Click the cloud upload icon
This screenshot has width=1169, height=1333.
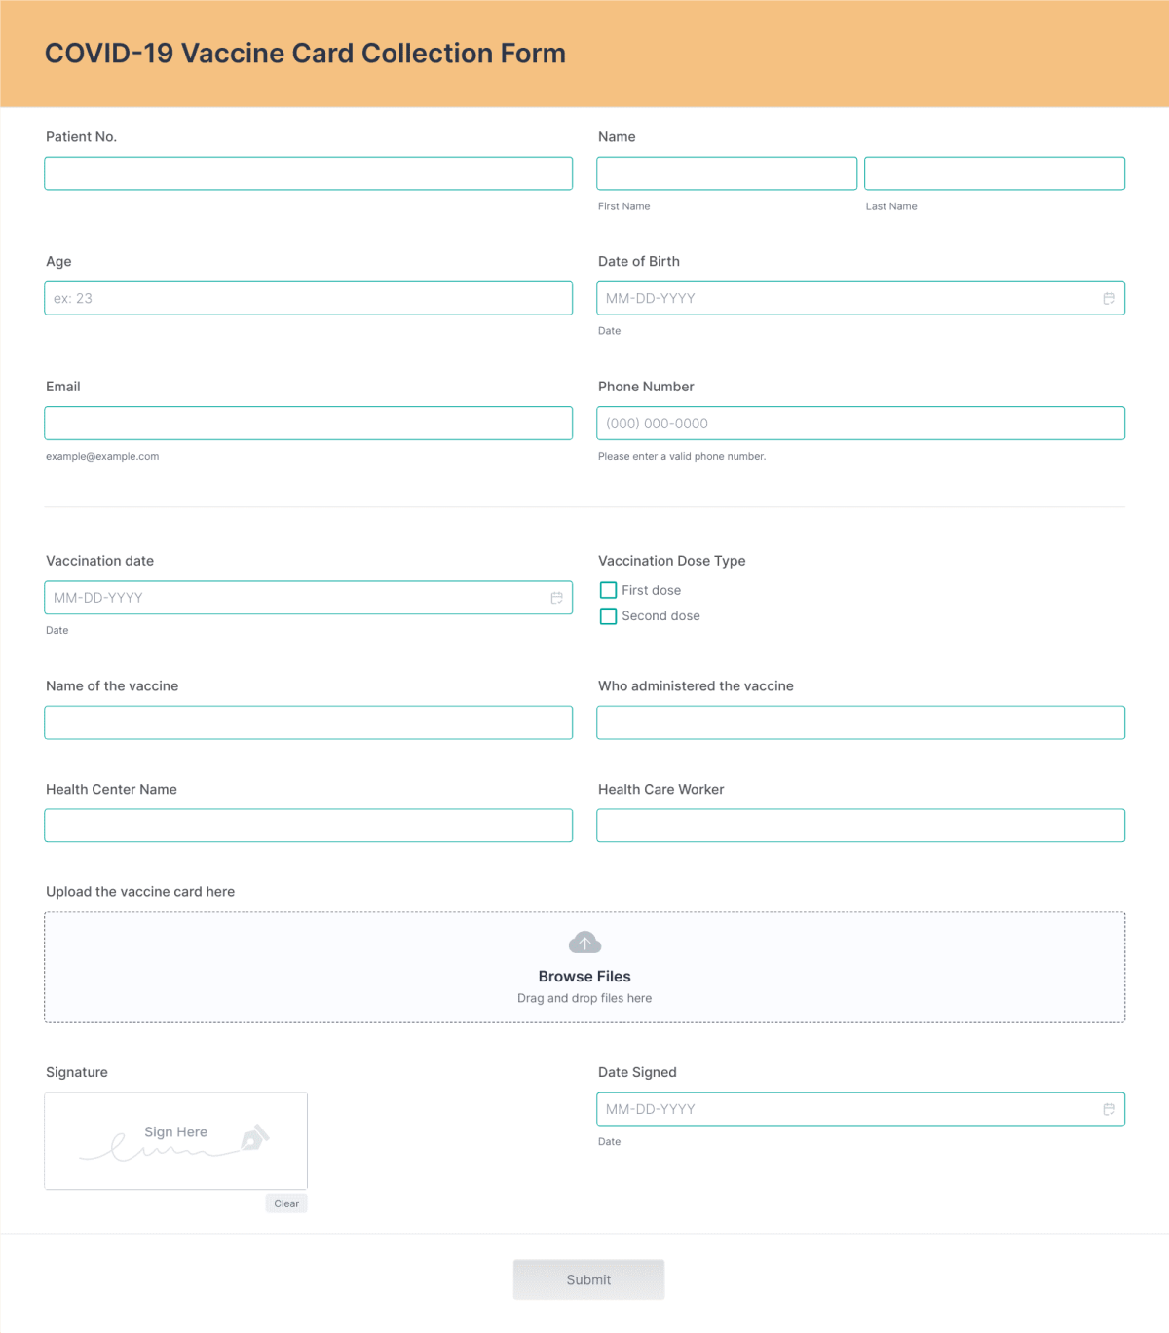[x=584, y=942]
